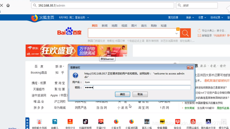Select the 图片 search tab
Viewport: 230px width, 129px height.
click(x=134, y=26)
